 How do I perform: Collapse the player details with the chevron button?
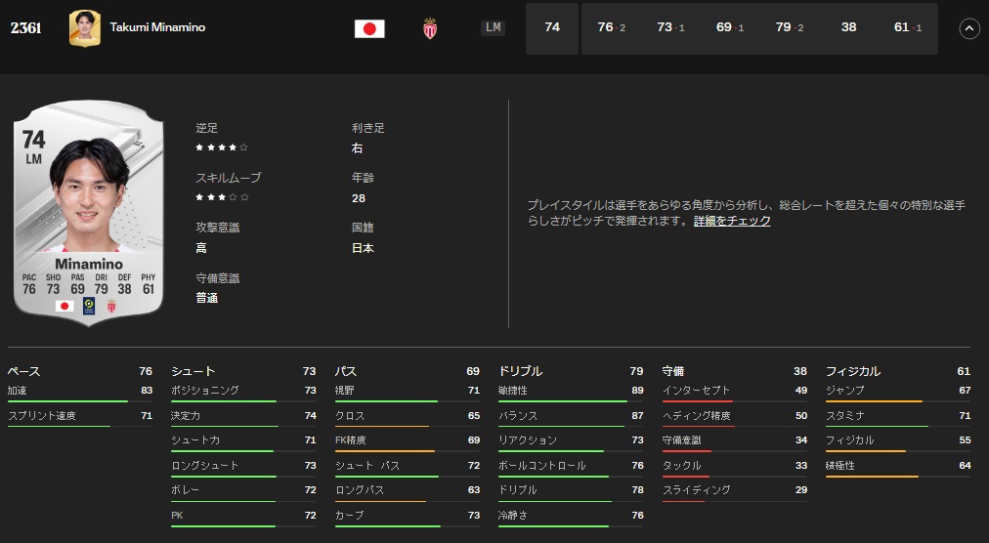point(968,28)
